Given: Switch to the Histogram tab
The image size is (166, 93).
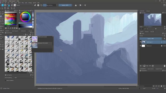Looking at the screenshot, I should [148, 11].
